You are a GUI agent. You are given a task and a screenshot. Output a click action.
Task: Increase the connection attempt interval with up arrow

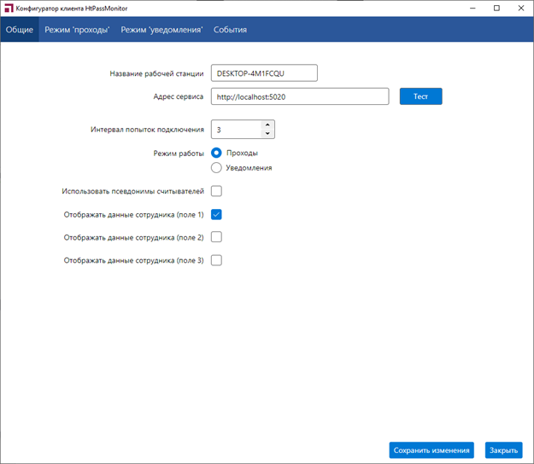point(267,125)
